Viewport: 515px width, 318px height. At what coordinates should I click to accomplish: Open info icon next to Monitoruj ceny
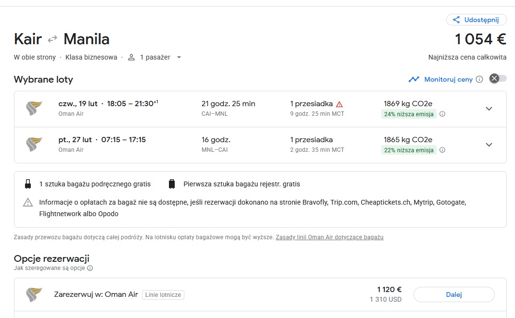click(479, 79)
